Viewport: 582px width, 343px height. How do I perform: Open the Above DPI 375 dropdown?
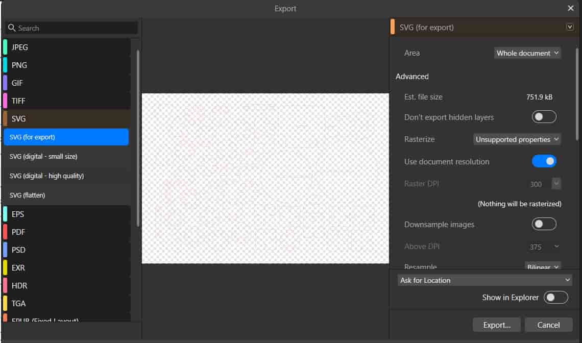tap(543, 247)
